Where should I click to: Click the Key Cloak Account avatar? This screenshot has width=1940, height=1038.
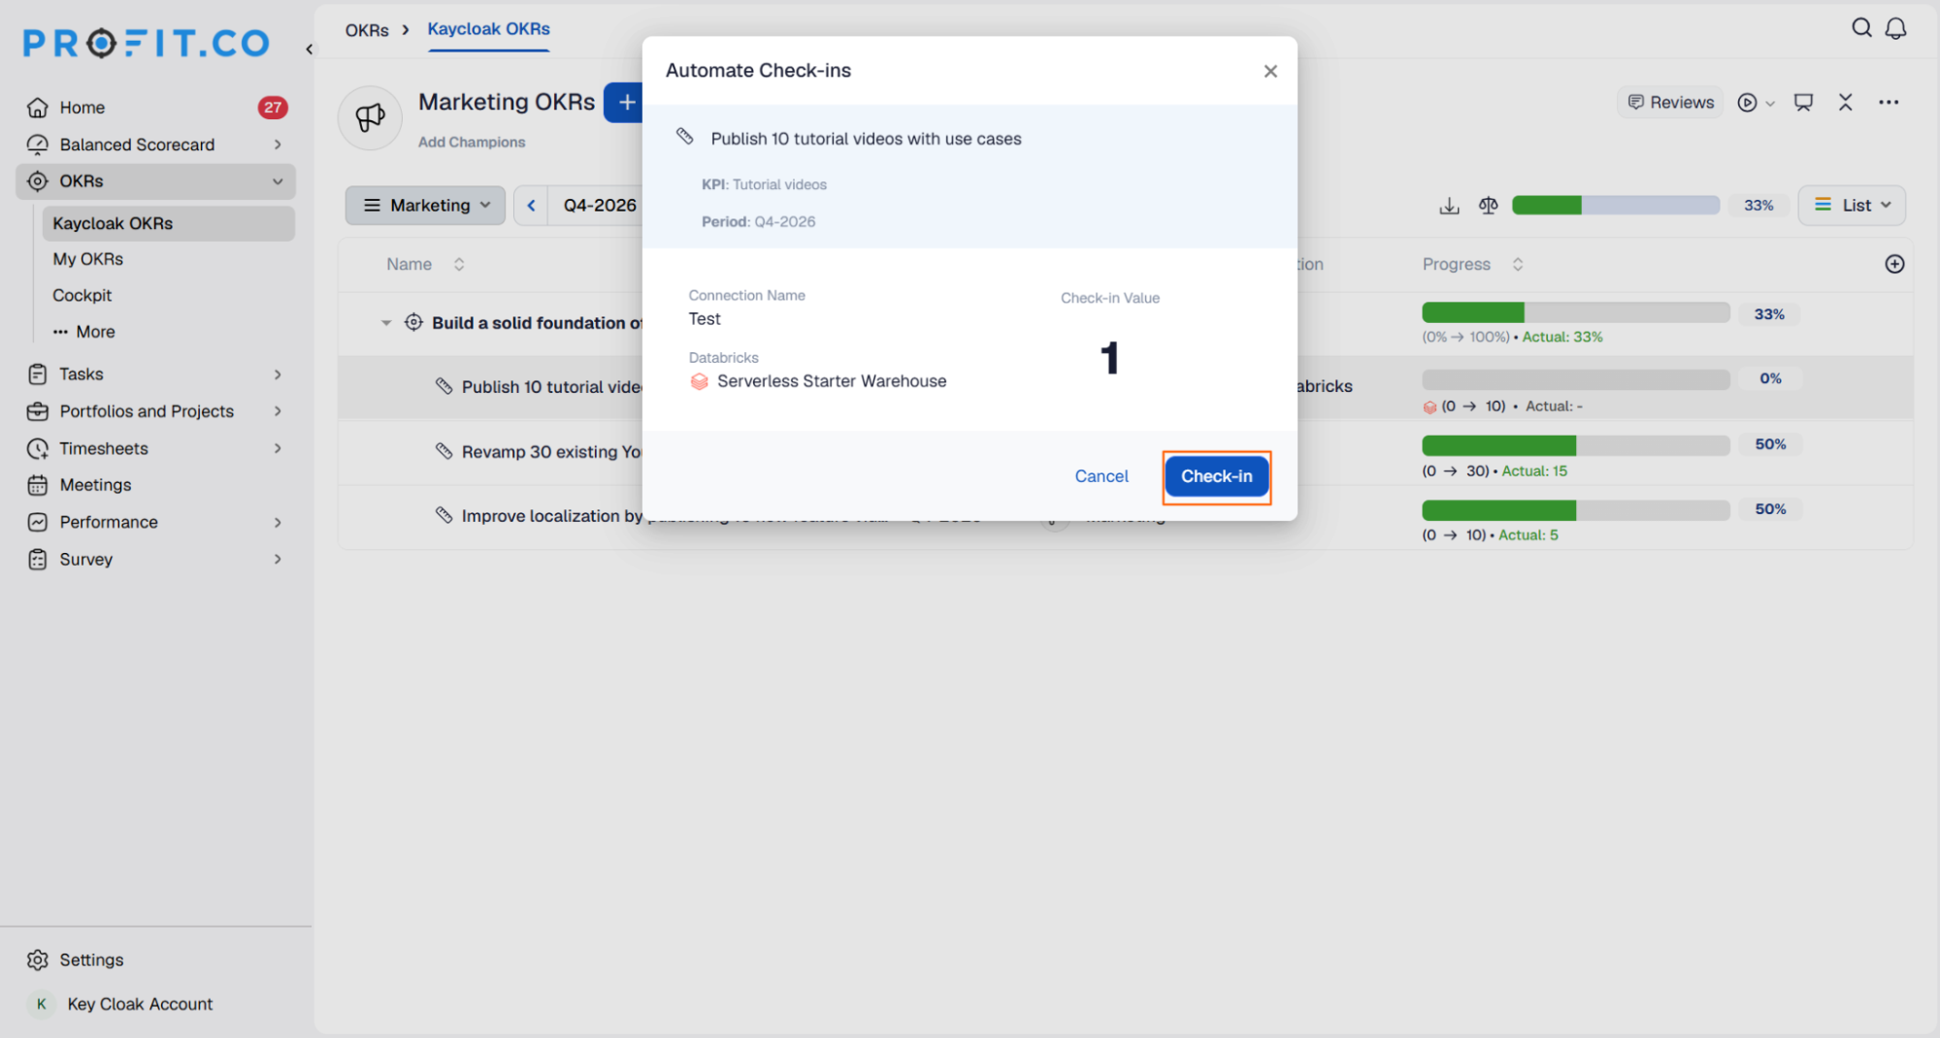(41, 1004)
